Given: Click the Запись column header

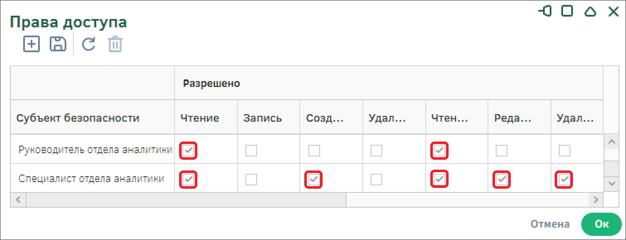Looking at the screenshot, I should point(263,118).
